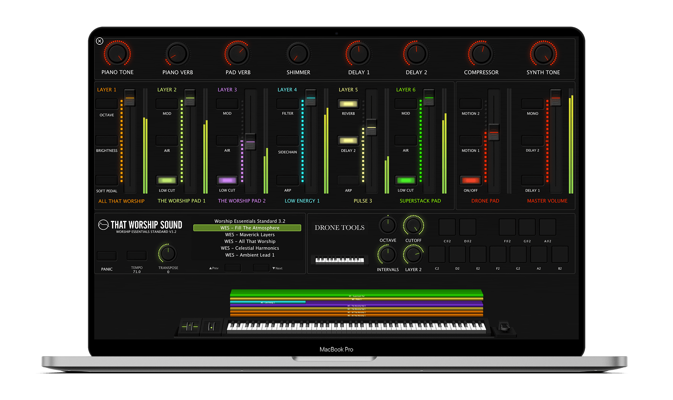
Task: Click the Drone Tools Cutoff knob
Action: (413, 225)
